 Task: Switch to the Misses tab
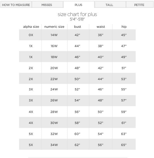pyautogui.click(x=47, y=5)
